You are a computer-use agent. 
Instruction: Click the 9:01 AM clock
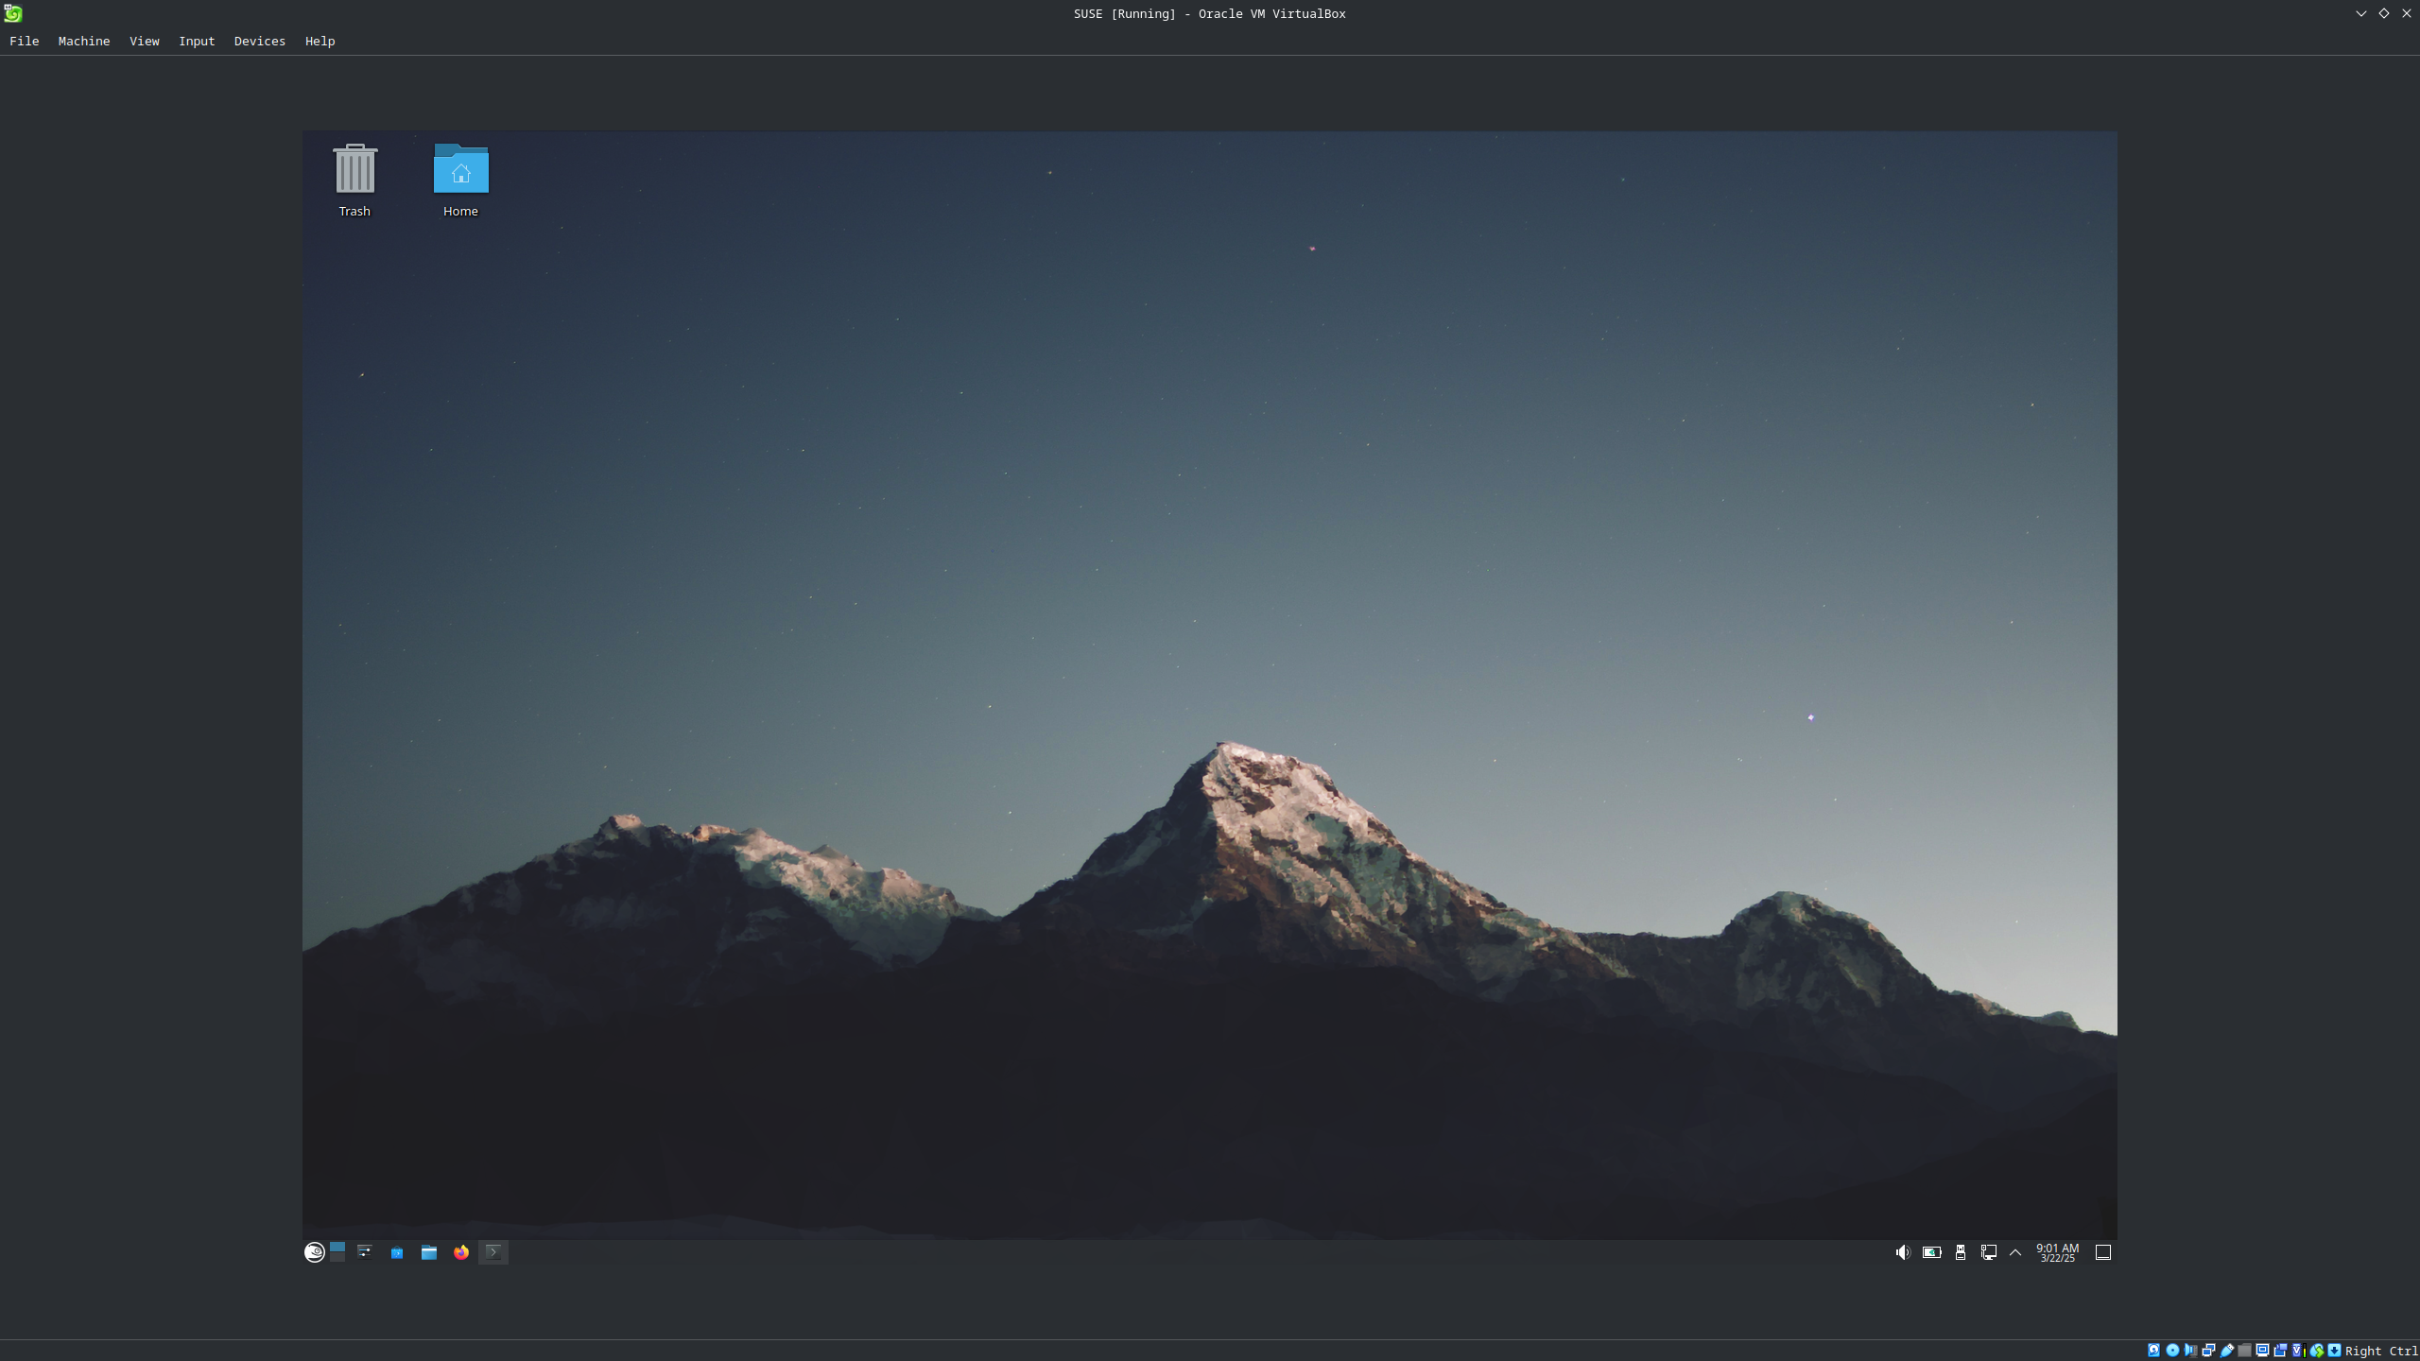click(x=2057, y=1252)
